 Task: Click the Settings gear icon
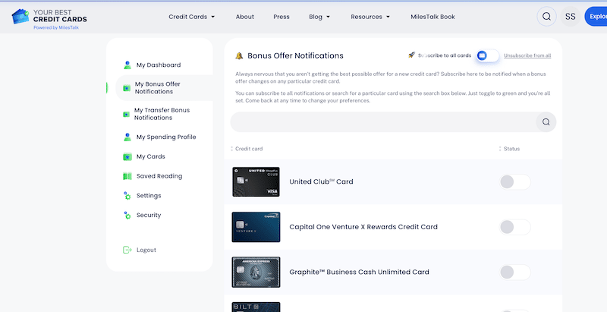click(x=127, y=196)
